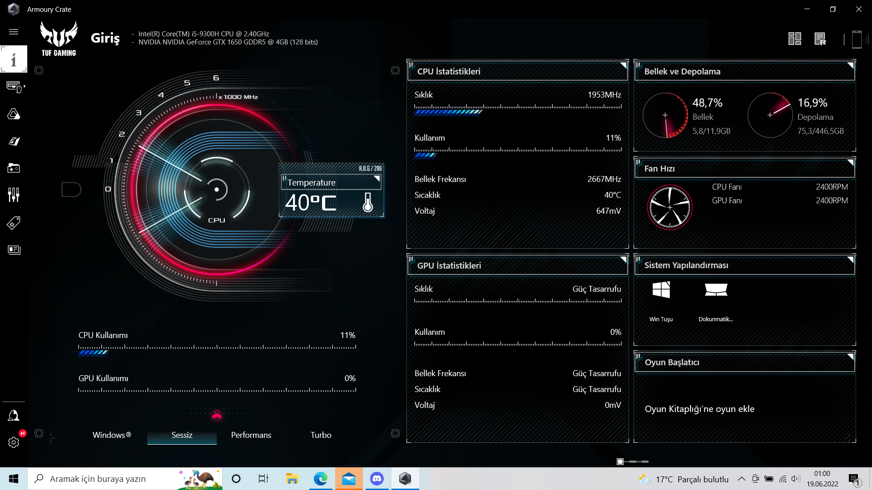The image size is (872, 490).
Task: Click Oyun Kitaplığı'ne oyun ekle link
Action: coord(699,409)
